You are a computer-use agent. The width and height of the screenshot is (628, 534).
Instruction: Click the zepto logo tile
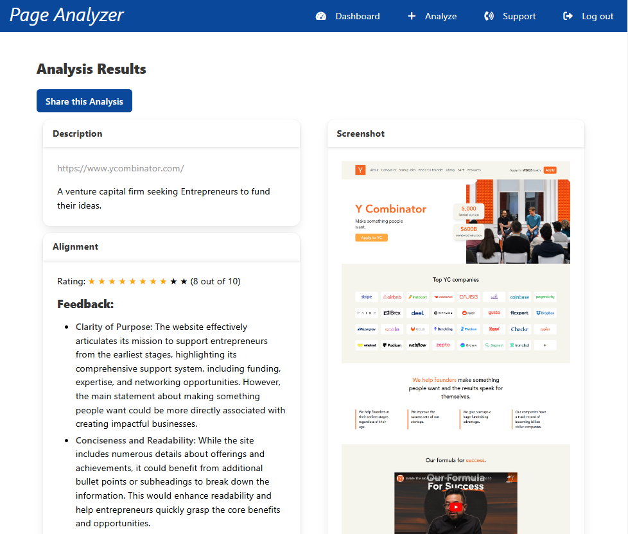[x=443, y=345]
